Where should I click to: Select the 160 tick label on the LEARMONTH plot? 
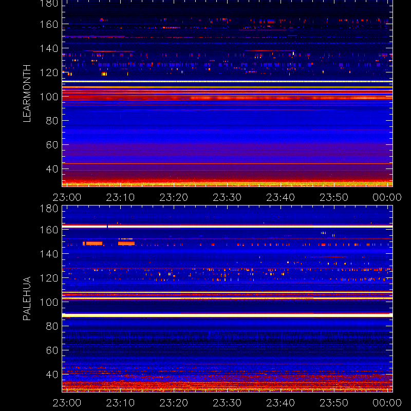point(49,24)
